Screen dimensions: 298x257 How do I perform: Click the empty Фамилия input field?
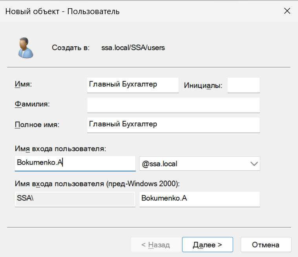point(173,105)
